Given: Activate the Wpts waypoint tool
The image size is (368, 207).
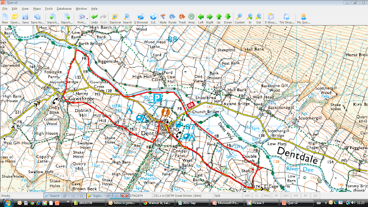Looking at the screenshot, I should click(x=163, y=18).
